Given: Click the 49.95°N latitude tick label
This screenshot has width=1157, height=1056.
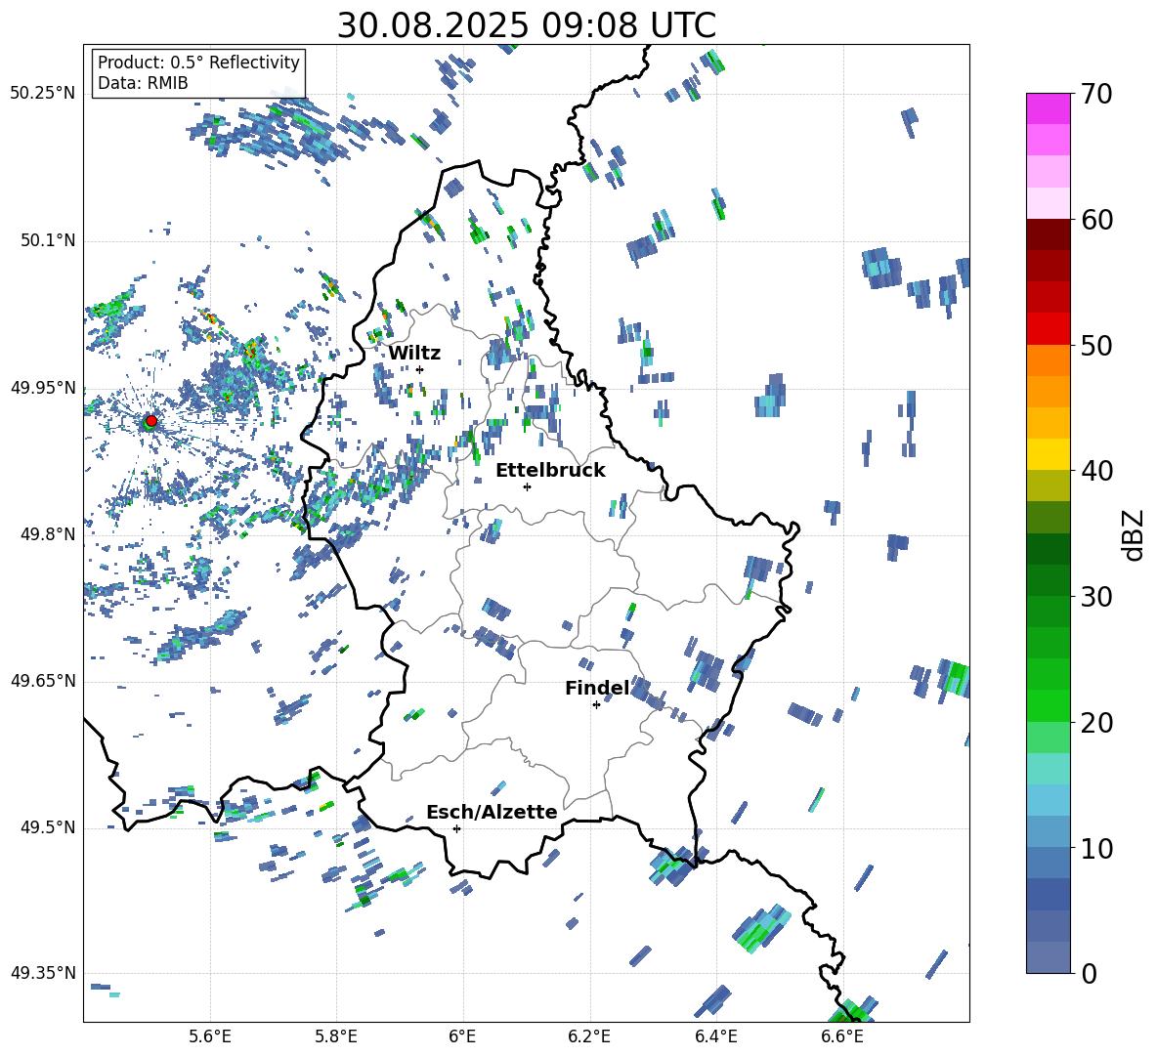Looking at the screenshot, I should (42, 387).
